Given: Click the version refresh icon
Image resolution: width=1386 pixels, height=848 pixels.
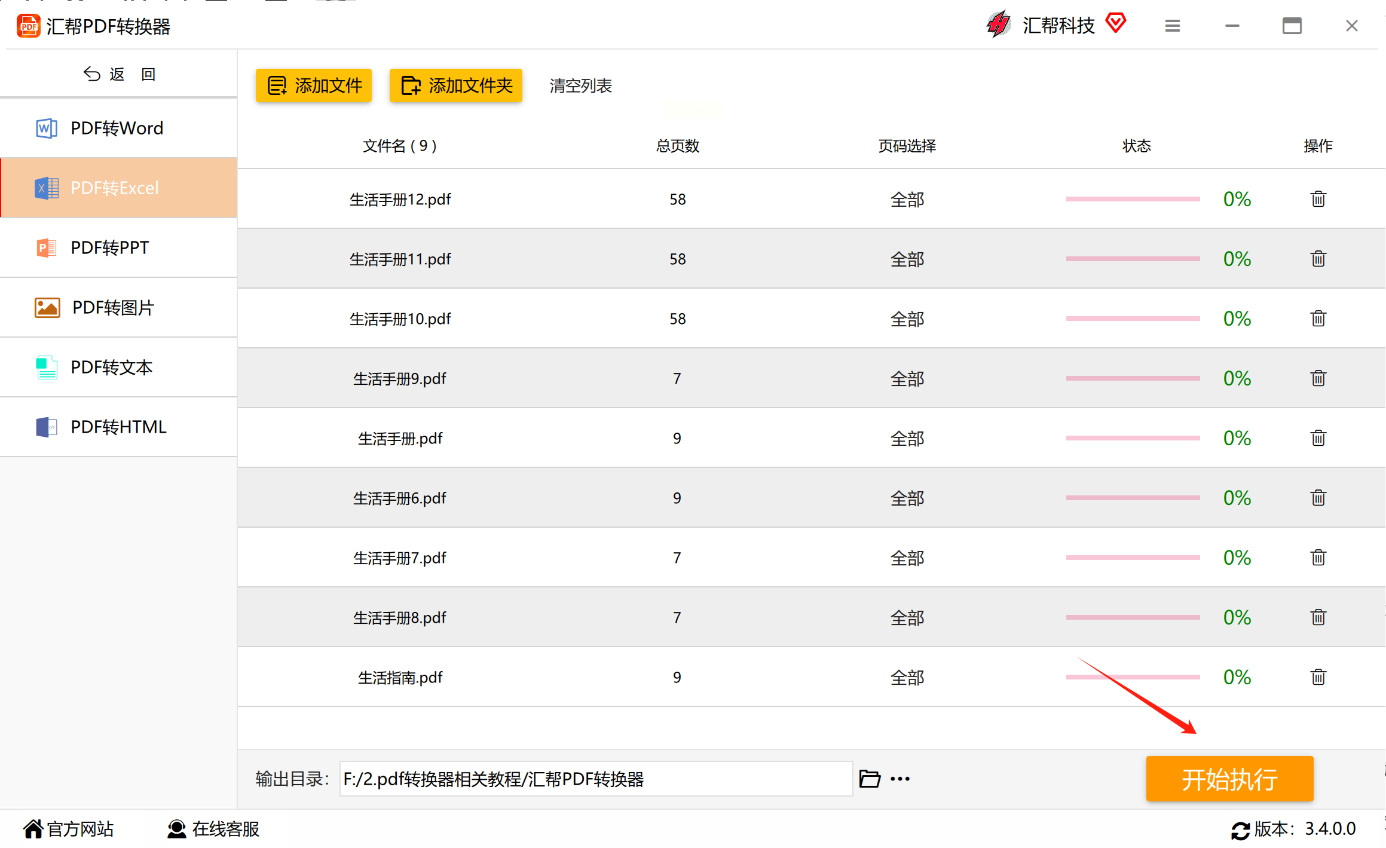Looking at the screenshot, I should 1240,830.
